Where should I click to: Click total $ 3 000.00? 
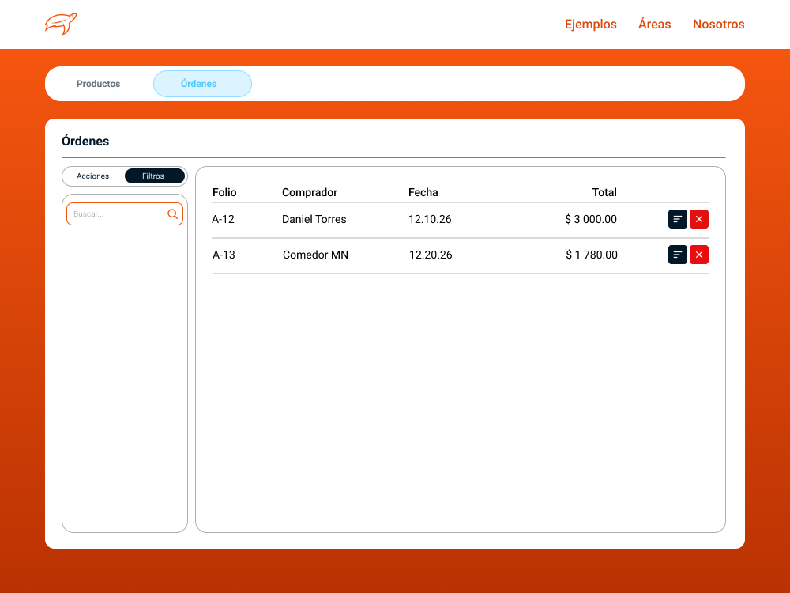click(591, 219)
